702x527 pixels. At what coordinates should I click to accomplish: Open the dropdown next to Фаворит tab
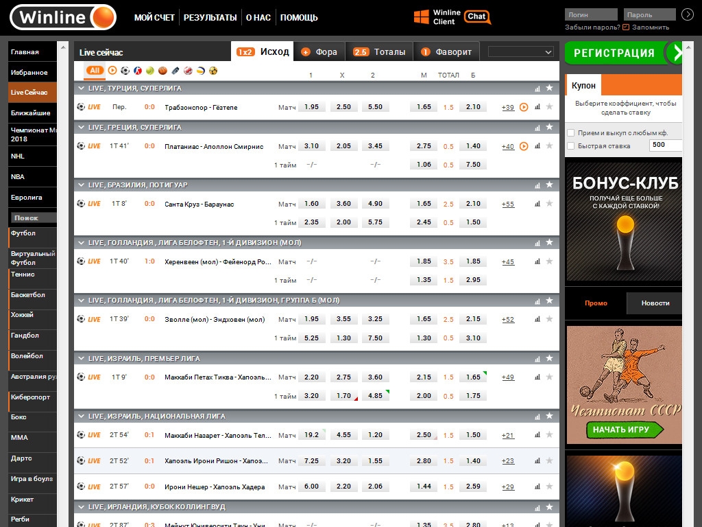click(521, 52)
